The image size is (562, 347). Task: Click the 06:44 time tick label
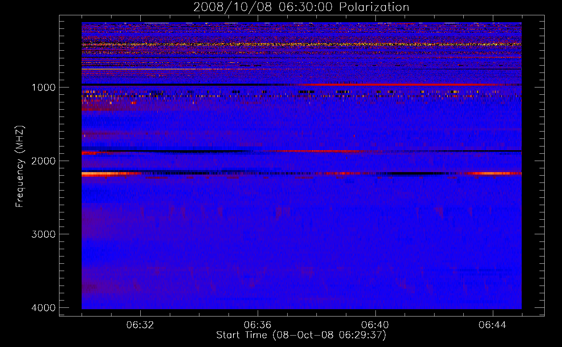(493, 325)
